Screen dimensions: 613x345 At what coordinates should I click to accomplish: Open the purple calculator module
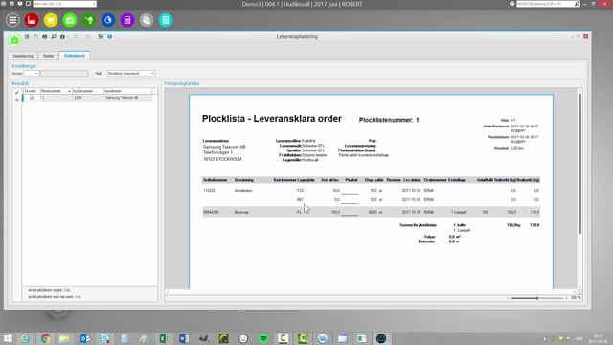pyautogui.click(x=127, y=20)
